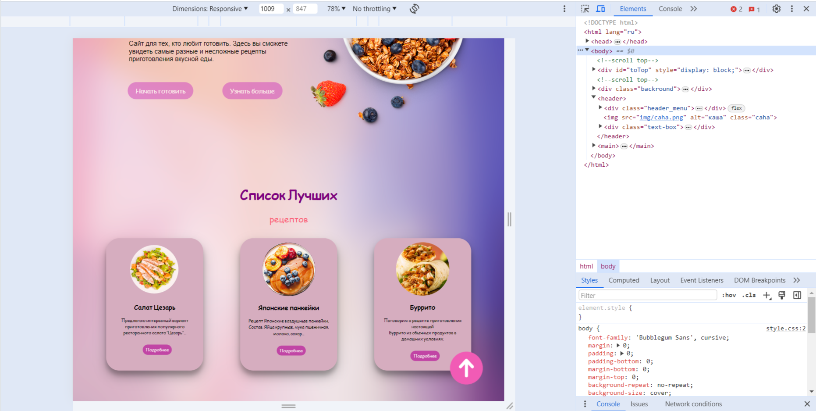Click ellipsis badge of head element
The image size is (816, 411).
click(x=617, y=42)
